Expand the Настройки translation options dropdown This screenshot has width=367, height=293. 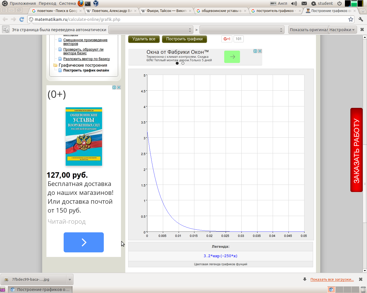[342, 30]
